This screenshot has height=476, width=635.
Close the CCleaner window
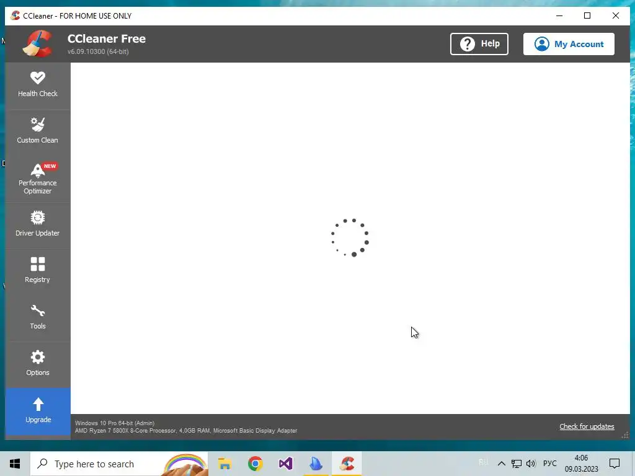616,15
